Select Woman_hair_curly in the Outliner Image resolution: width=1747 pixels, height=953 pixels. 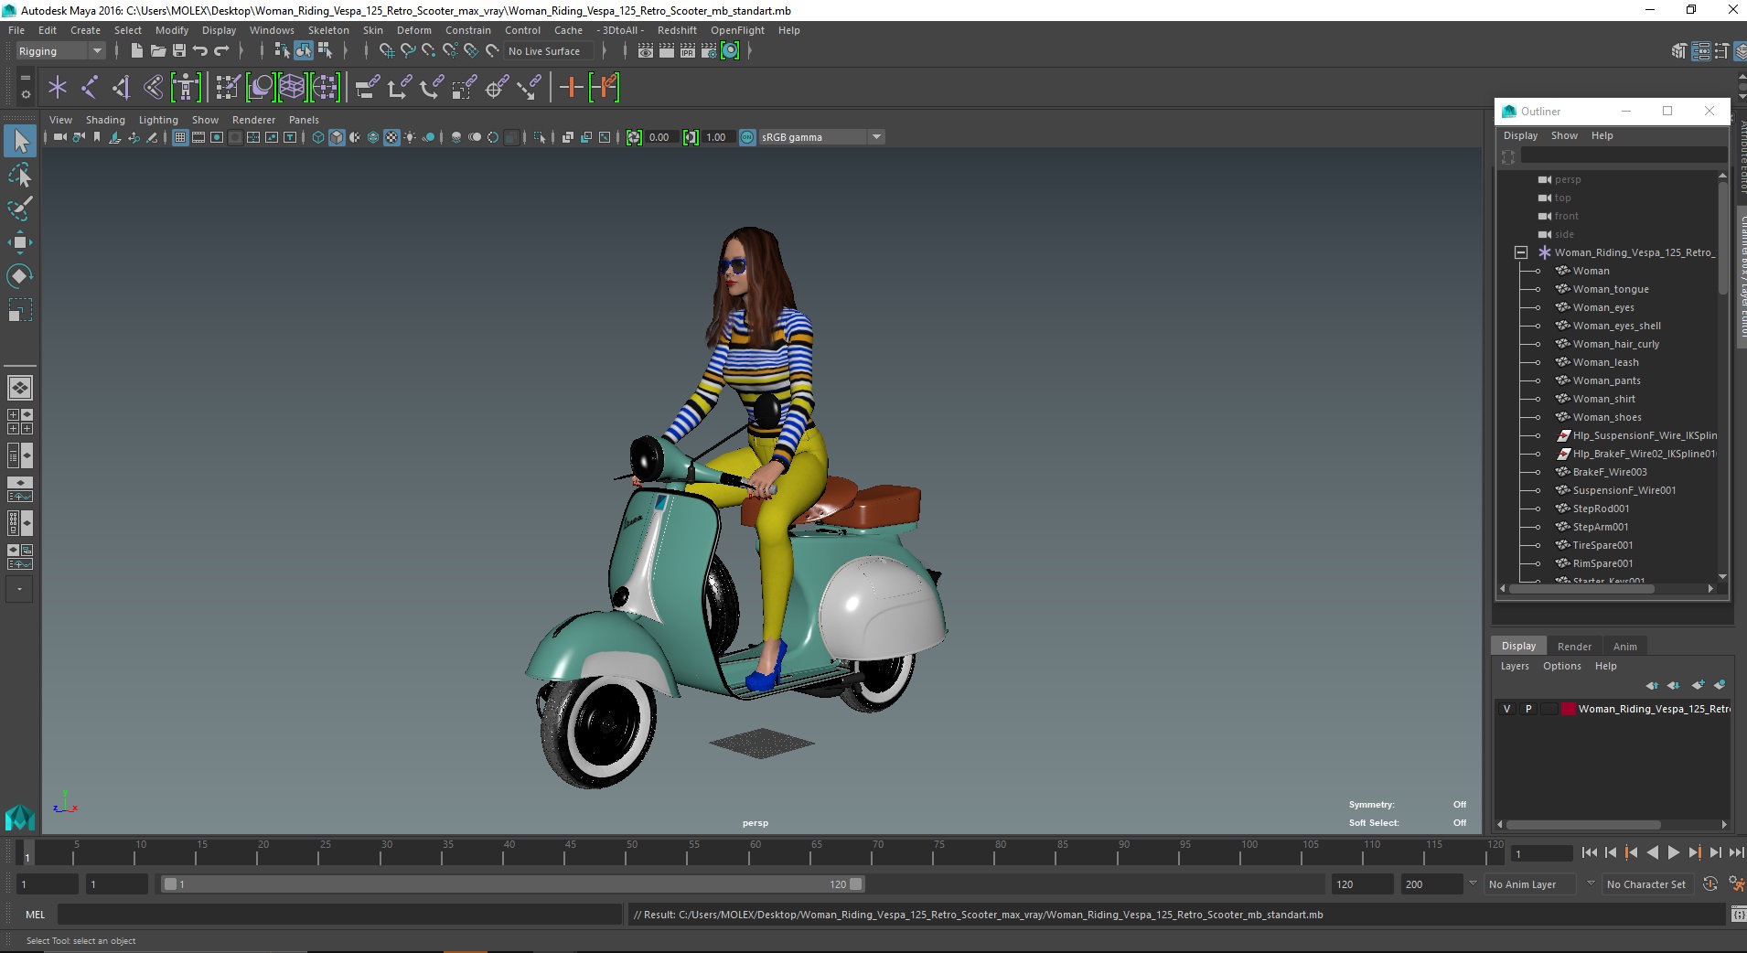tap(1615, 344)
